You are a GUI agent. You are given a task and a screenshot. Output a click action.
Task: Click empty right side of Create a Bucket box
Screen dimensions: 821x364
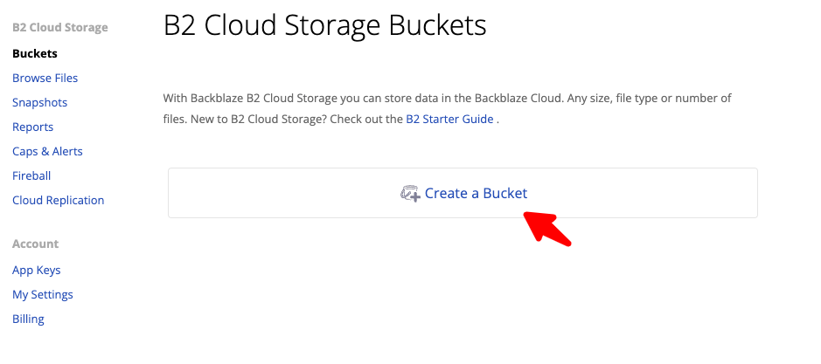coord(664,193)
